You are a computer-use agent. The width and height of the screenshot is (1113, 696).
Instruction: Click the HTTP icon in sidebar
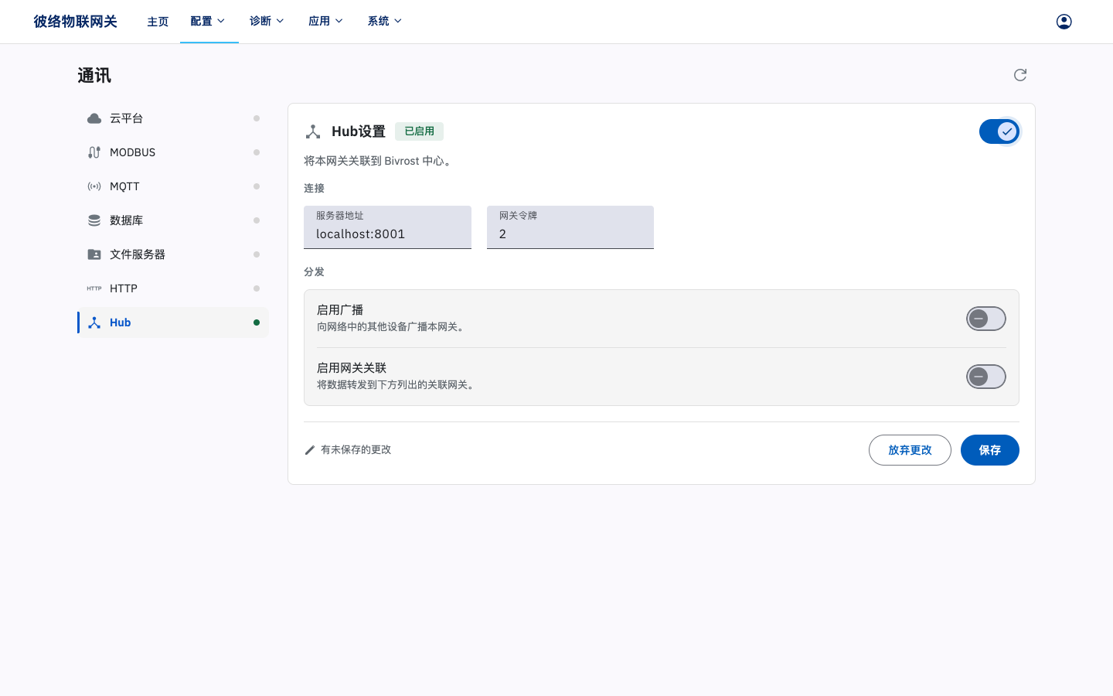click(94, 288)
